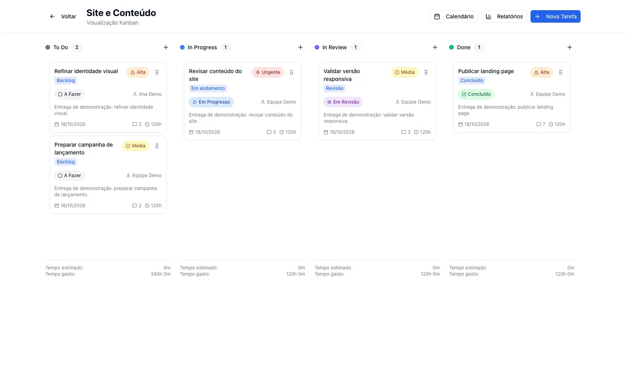This screenshot has width=626, height=391.
Task: Click the Em Progresso status pill
Action: (211, 102)
